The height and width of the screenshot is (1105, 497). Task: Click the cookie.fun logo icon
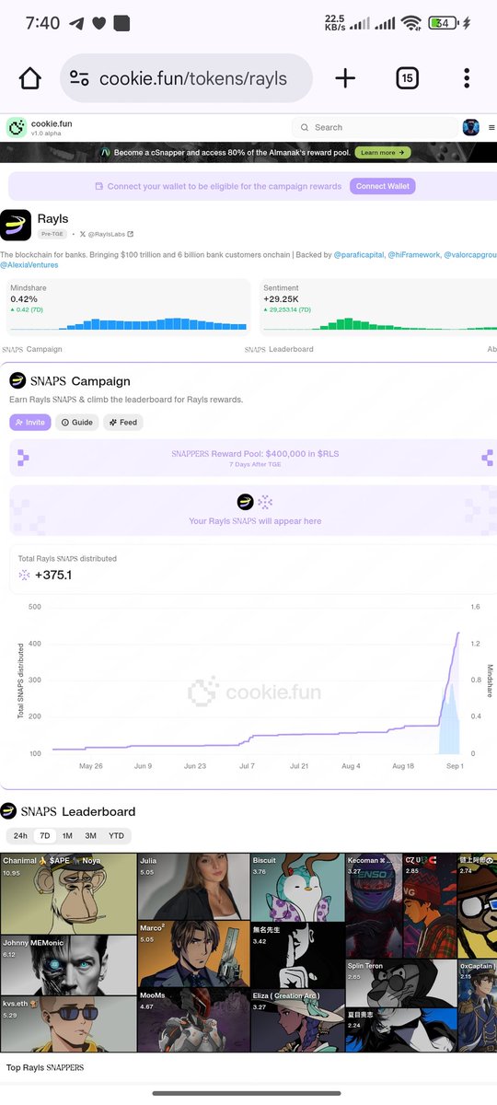pos(17,127)
